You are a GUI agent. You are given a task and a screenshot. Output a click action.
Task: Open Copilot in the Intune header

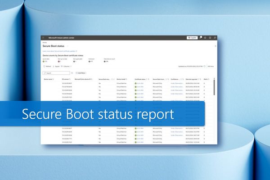(192, 38)
